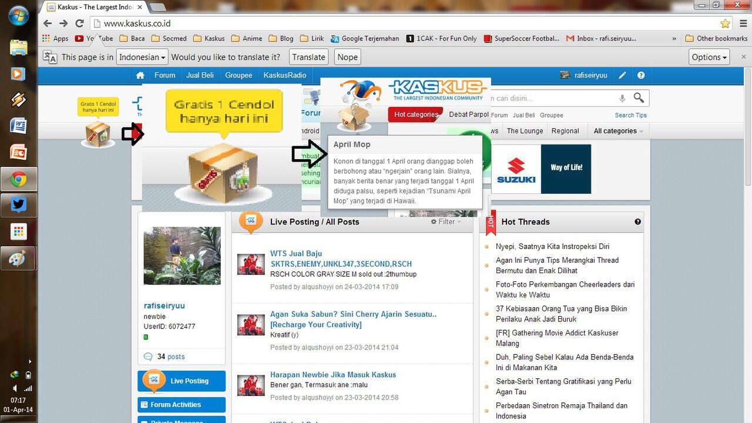Open Forum in the blue navbar
Screen dimensions: 752x423
(x=165, y=75)
